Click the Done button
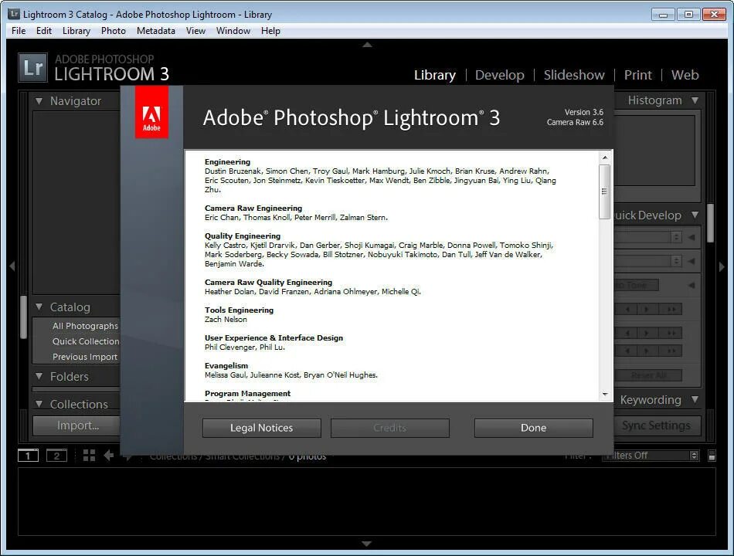Screen dimensions: 734x556 534,428
